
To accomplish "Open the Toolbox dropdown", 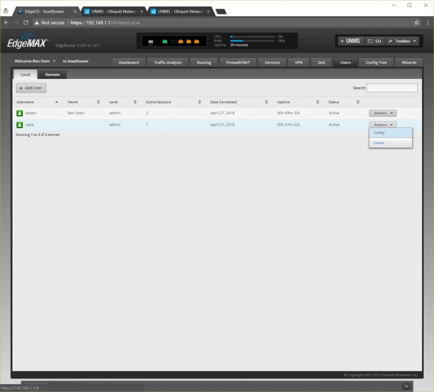I will [x=403, y=41].
